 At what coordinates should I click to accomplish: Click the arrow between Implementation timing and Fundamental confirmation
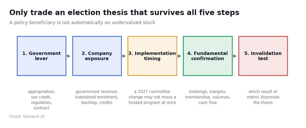180,56
